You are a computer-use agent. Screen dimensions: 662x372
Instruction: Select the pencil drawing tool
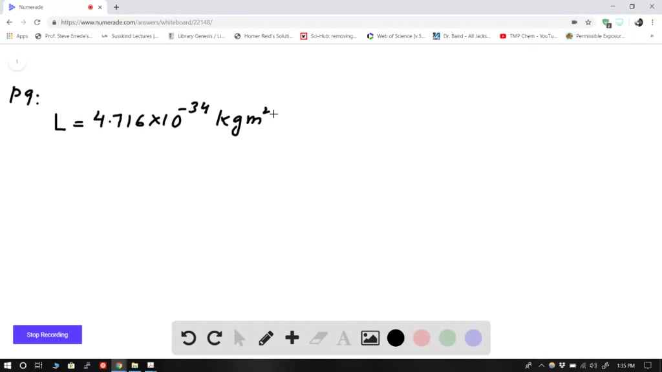266,338
